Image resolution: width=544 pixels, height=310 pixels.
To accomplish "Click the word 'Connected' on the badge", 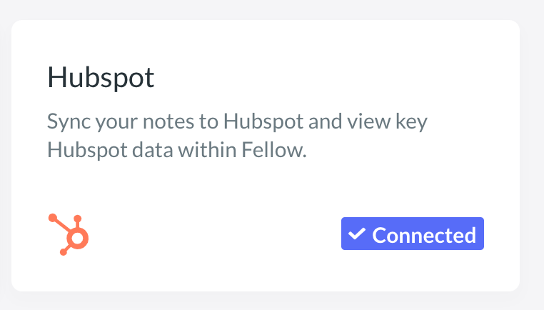I will click(424, 236).
